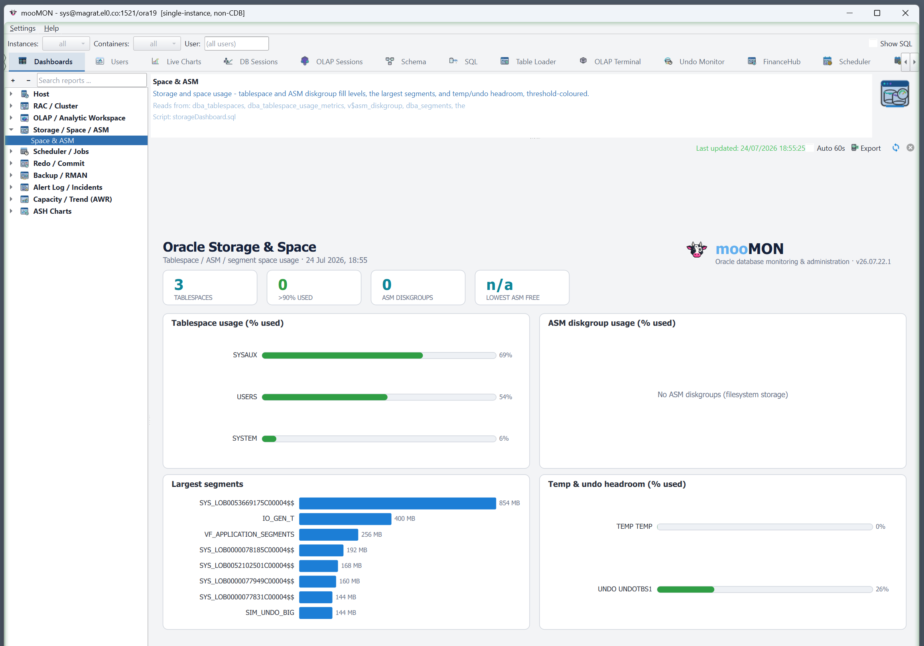Expand the ASH Charts node arrow
Image resolution: width=924 pixels, height=646 pixels.
(11, 211)
